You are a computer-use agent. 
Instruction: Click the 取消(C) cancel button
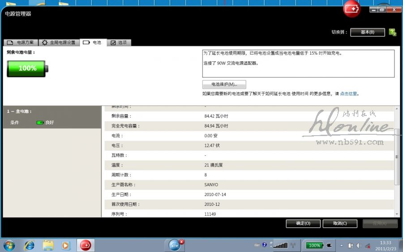click(x=340, y=223)
